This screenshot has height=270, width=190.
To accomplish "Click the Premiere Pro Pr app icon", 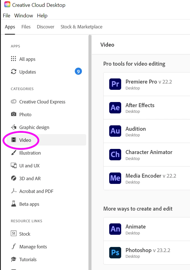I will tap(115, 84).
